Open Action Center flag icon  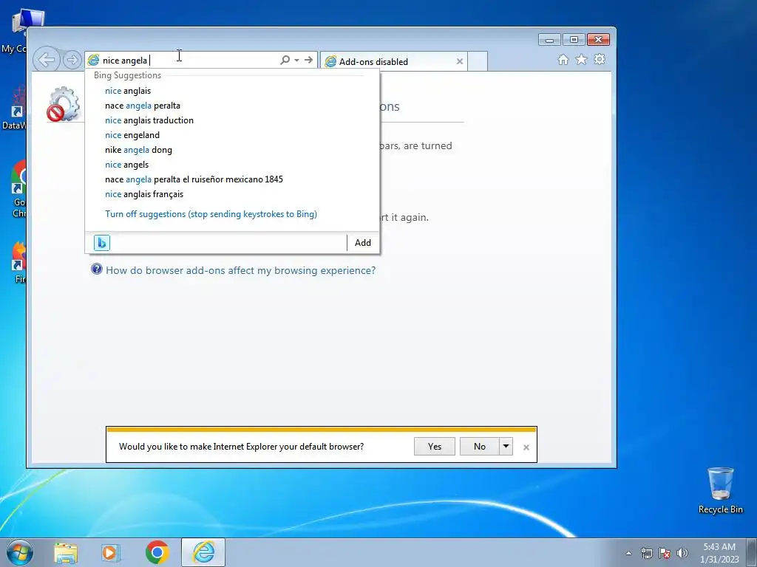click(665, 553)
